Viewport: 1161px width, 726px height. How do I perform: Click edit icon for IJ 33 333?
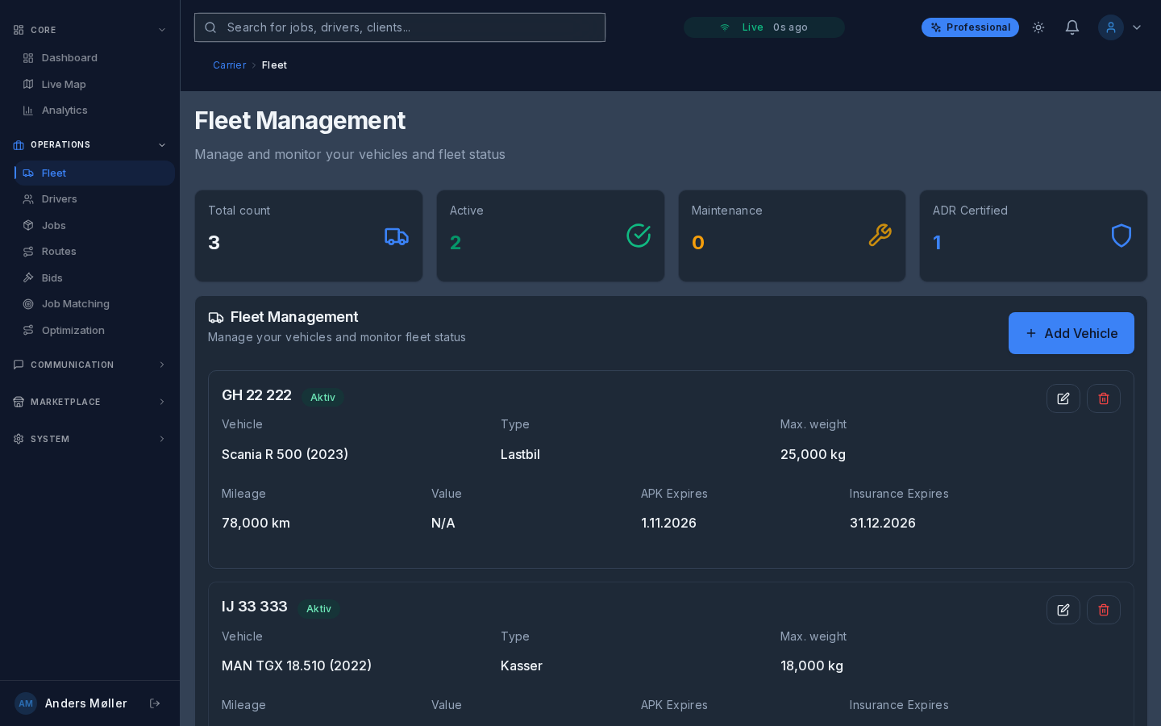(1063, 610)
